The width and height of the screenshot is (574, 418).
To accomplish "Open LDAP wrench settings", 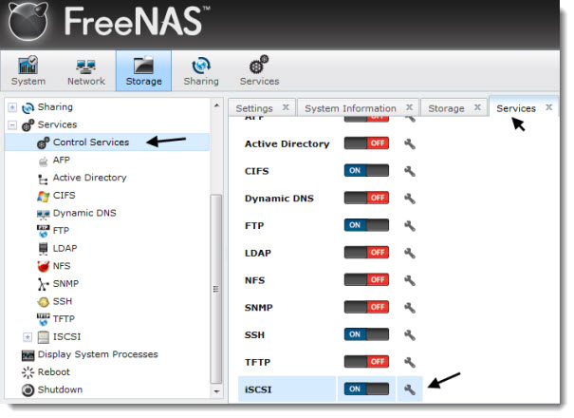I will click(410, 253).
